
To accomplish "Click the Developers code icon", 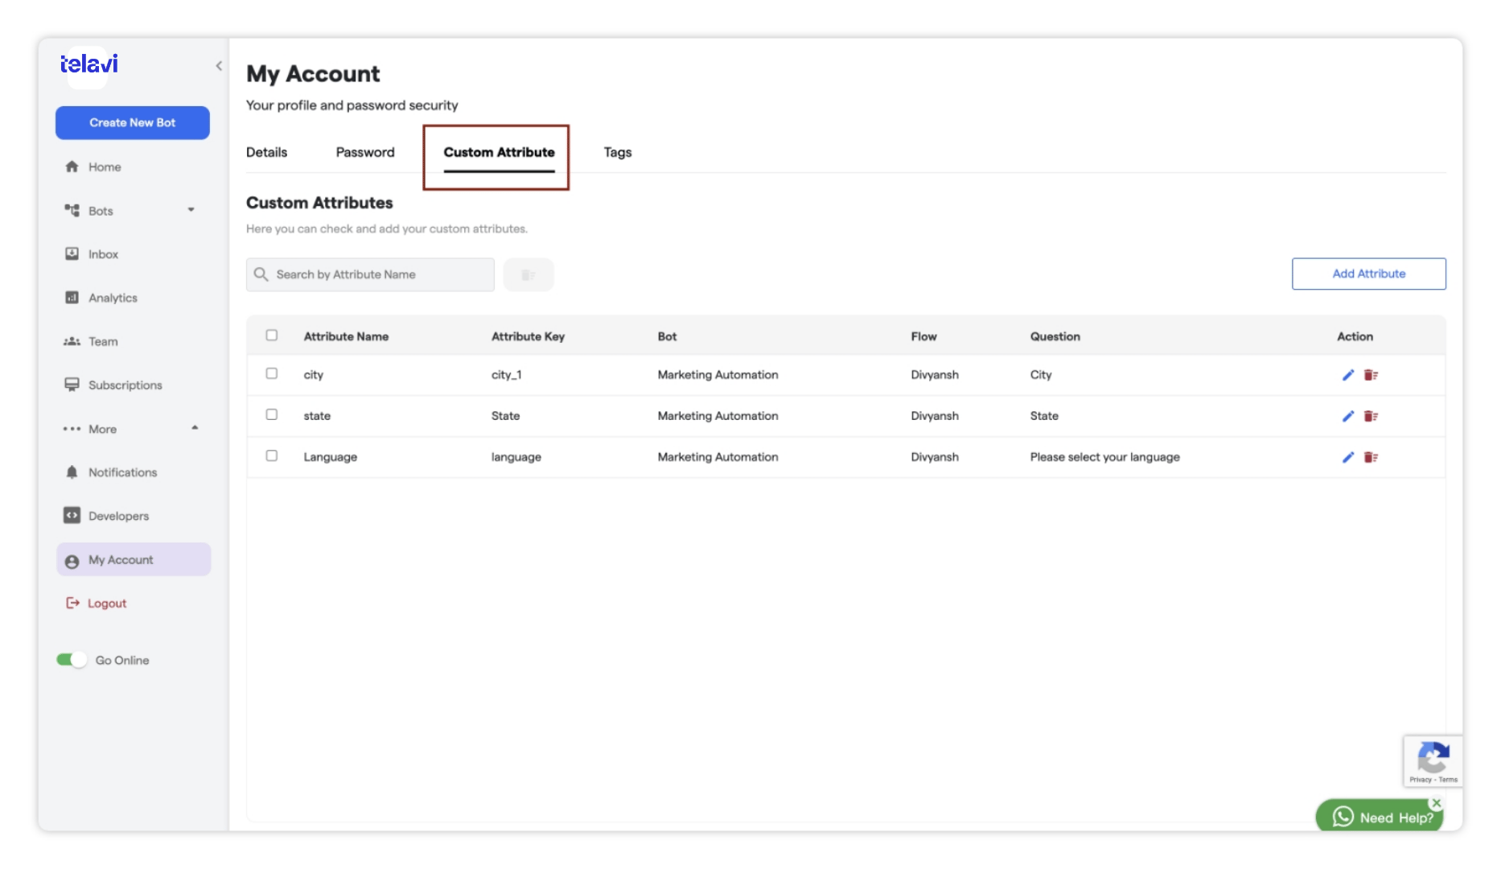I will [72, 516].
